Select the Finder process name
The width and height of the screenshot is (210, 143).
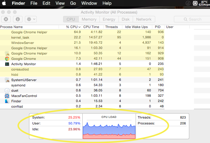tap(16, 101)
